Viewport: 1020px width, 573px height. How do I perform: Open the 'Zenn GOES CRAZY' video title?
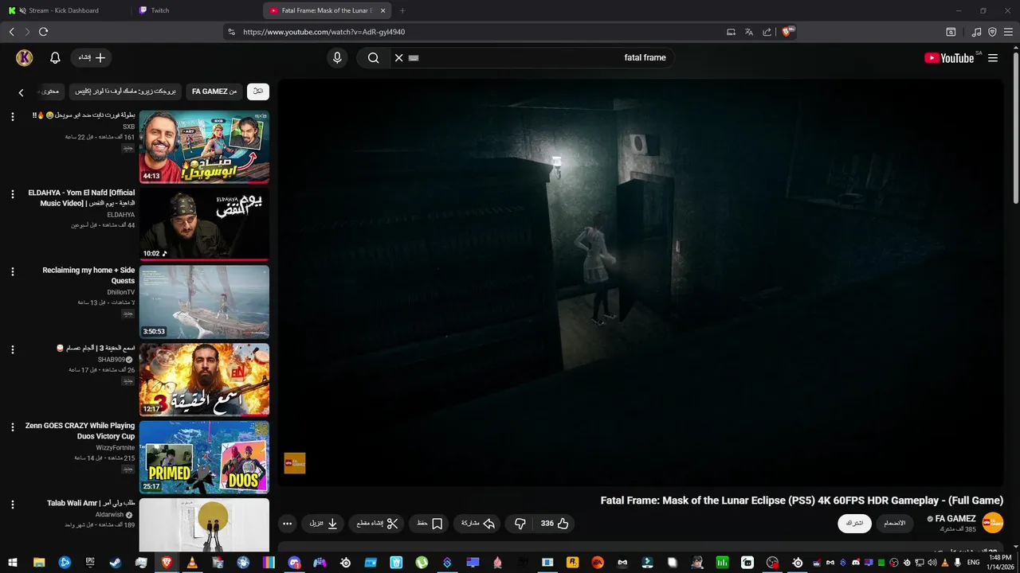[80, 431]
